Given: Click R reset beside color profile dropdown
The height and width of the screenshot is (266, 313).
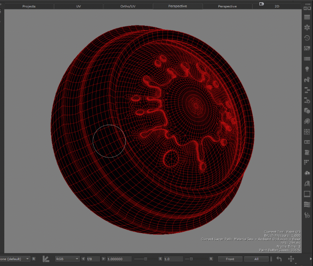Looking at the screenshot, I should click(34, 259).
